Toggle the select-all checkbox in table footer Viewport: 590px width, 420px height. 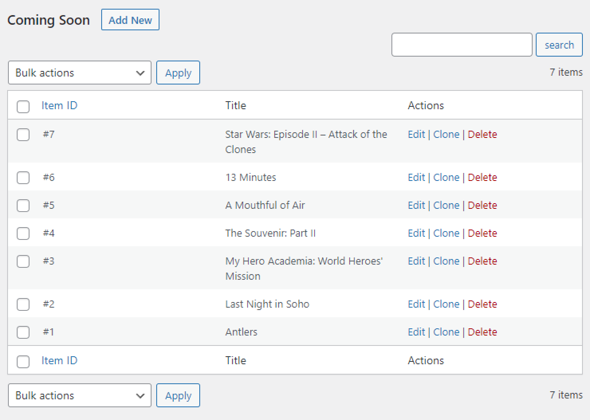[23, 362]
